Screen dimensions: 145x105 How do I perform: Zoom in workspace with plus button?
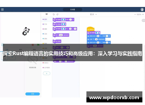[x=143, y=15]
